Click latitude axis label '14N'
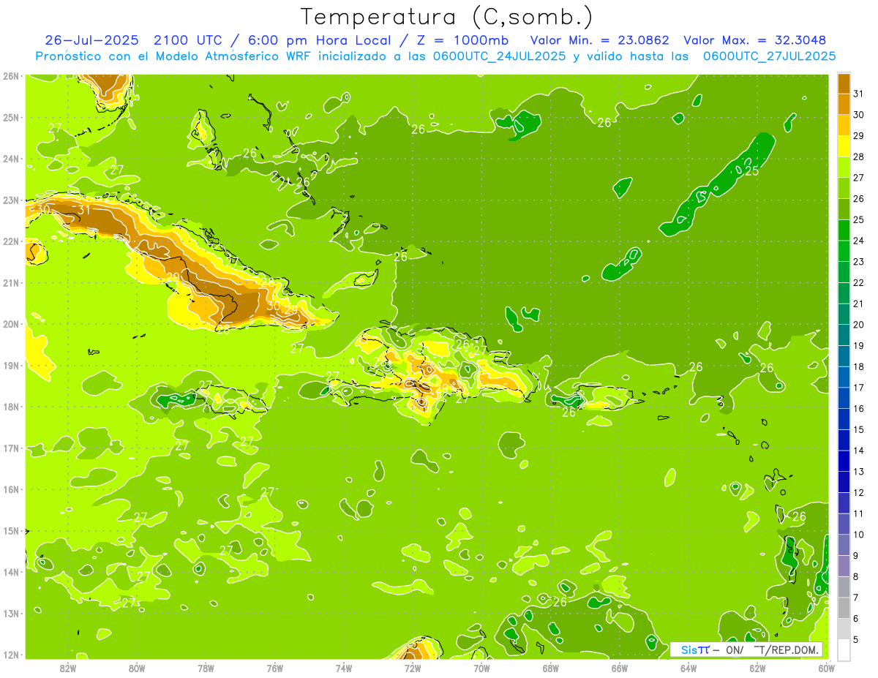878x678 pixels. (11, 572)
